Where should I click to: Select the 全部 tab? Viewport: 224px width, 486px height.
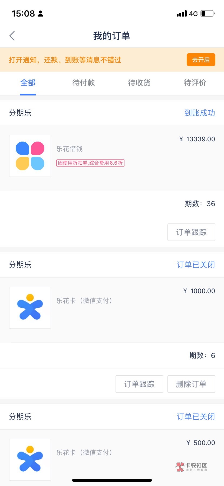[28, 83]
